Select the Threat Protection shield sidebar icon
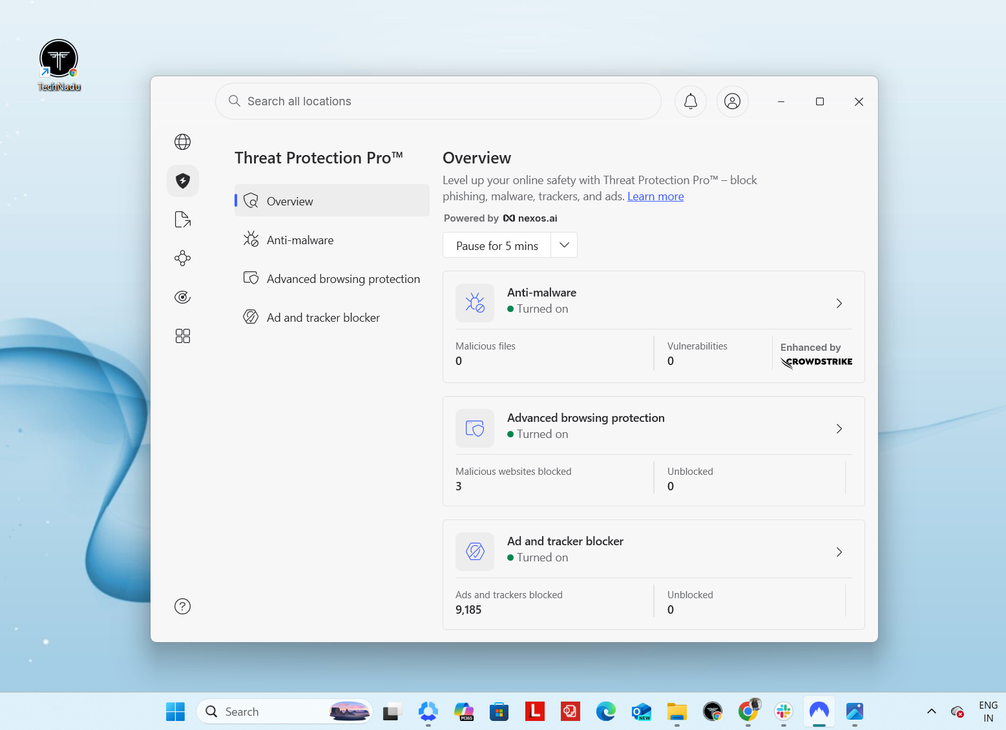Screen dimensions: 1006x730 [x=183, y=181]
